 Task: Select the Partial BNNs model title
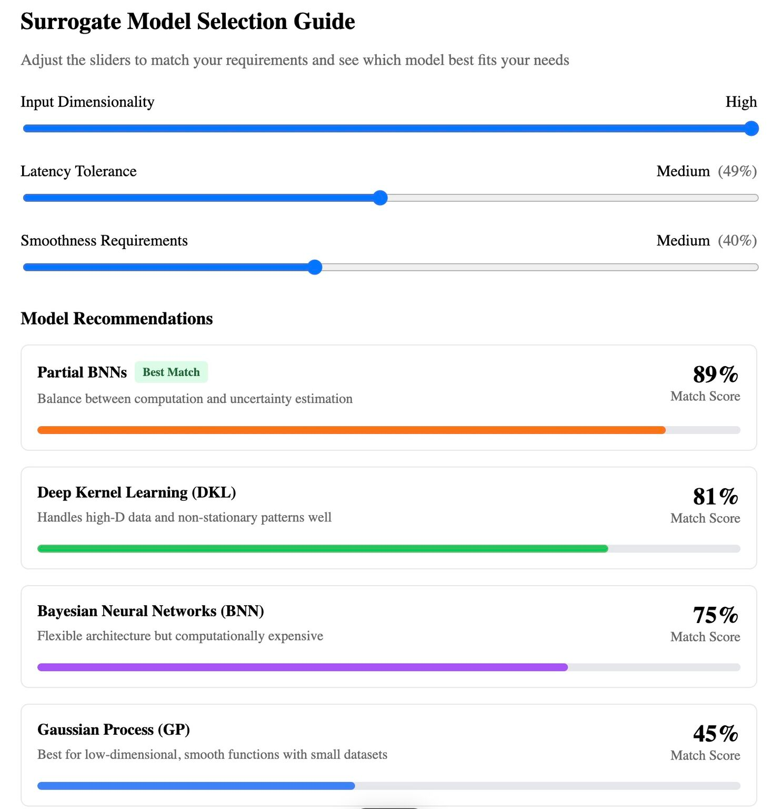[82, 372]
